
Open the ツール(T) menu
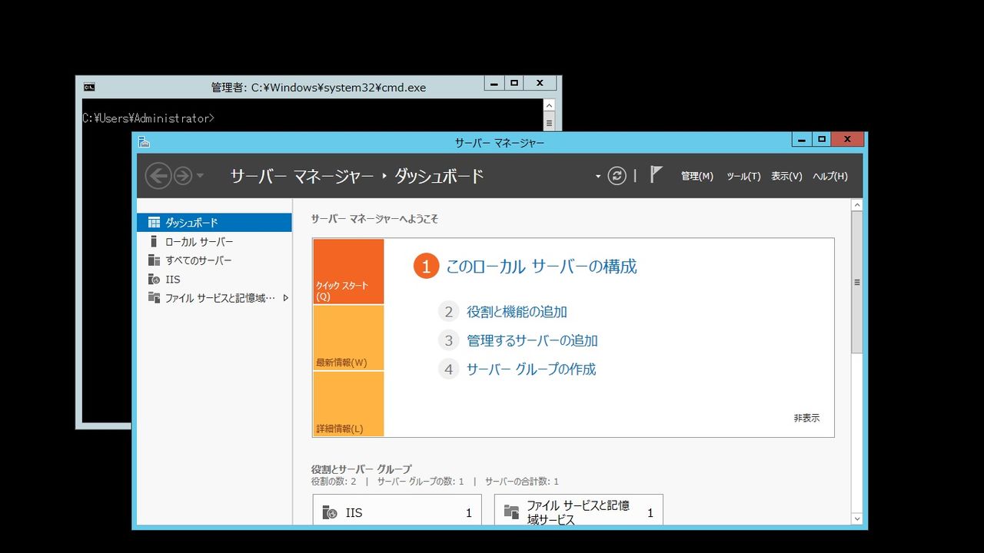tap(743, 176)
